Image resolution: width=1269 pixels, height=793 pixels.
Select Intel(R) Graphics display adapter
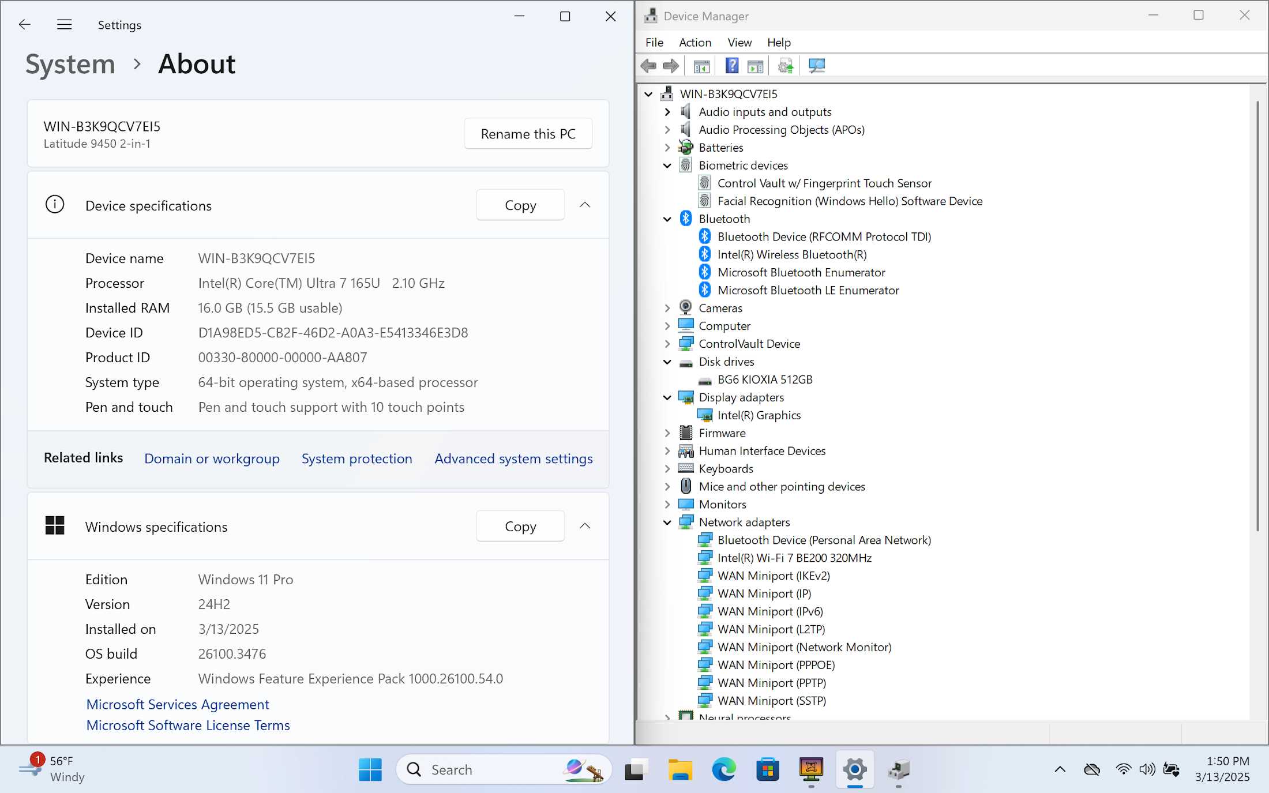(x=759, y=415)
